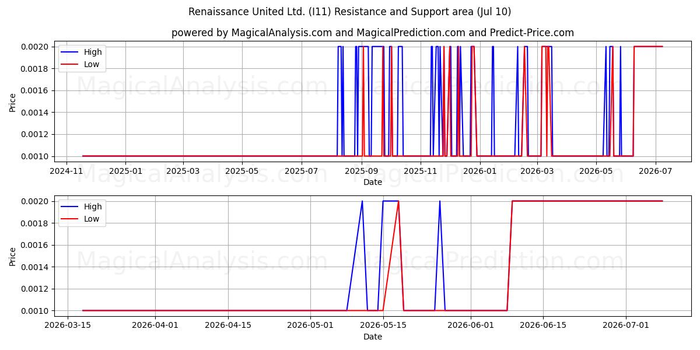Select the '2026-03-15' tick label on bottom chart

68,325
